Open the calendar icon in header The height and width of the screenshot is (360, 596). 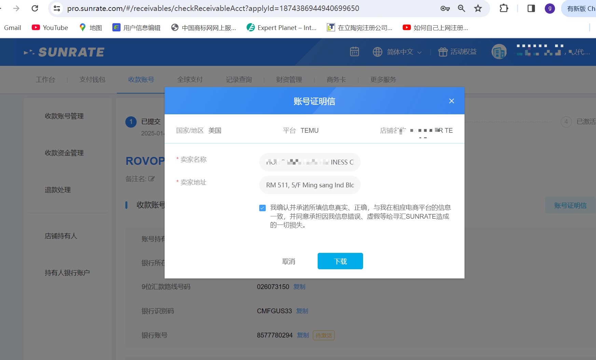(x=355, y=52)
